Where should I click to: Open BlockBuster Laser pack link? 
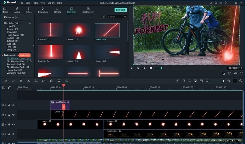[19, 58]
